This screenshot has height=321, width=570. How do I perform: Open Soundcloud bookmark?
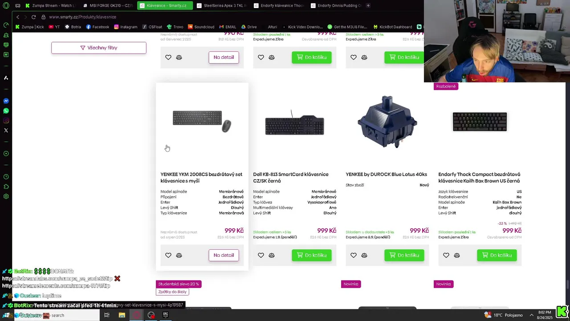[x=201, y=27]
